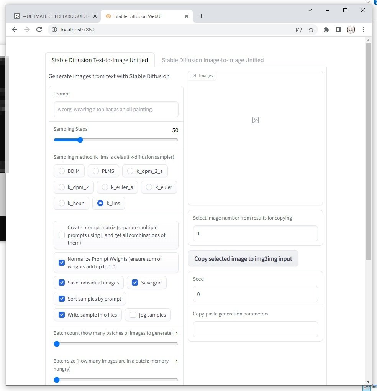Bookmark this page with star icon
The width and height of the screenshot is (377, 391).
pos(311,30)
